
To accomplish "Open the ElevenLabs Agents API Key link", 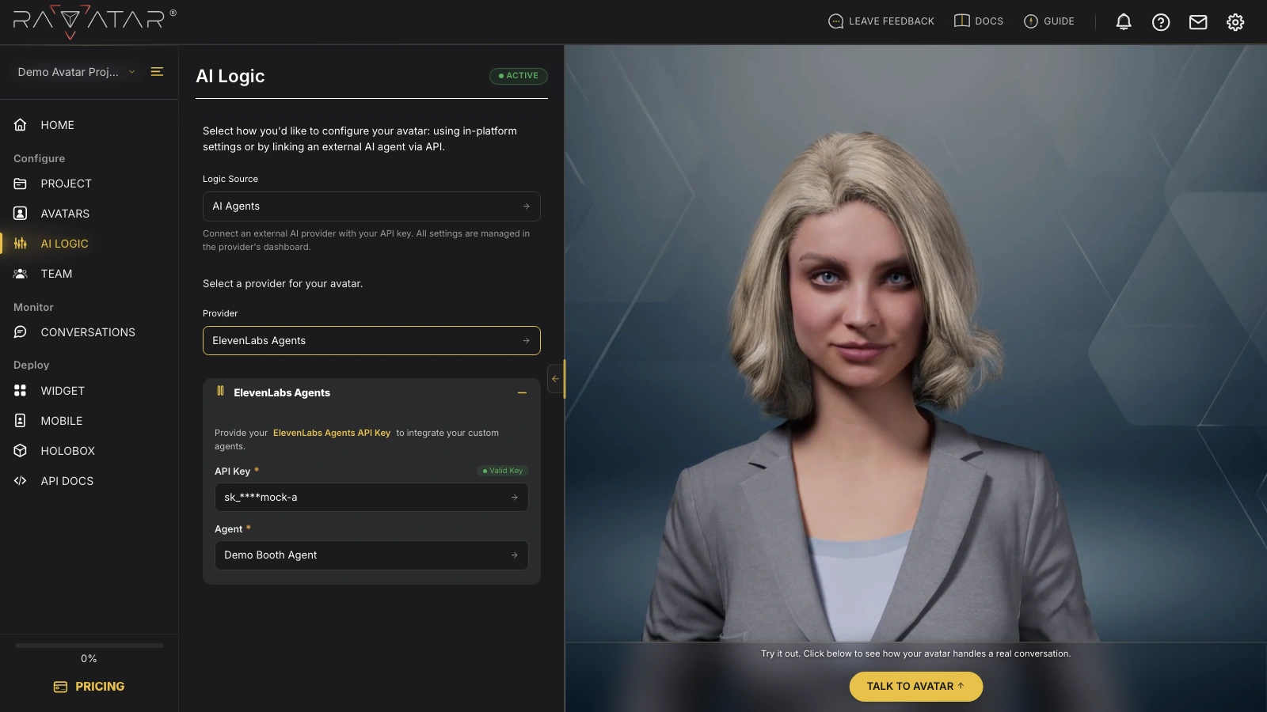I will [332, 433].
